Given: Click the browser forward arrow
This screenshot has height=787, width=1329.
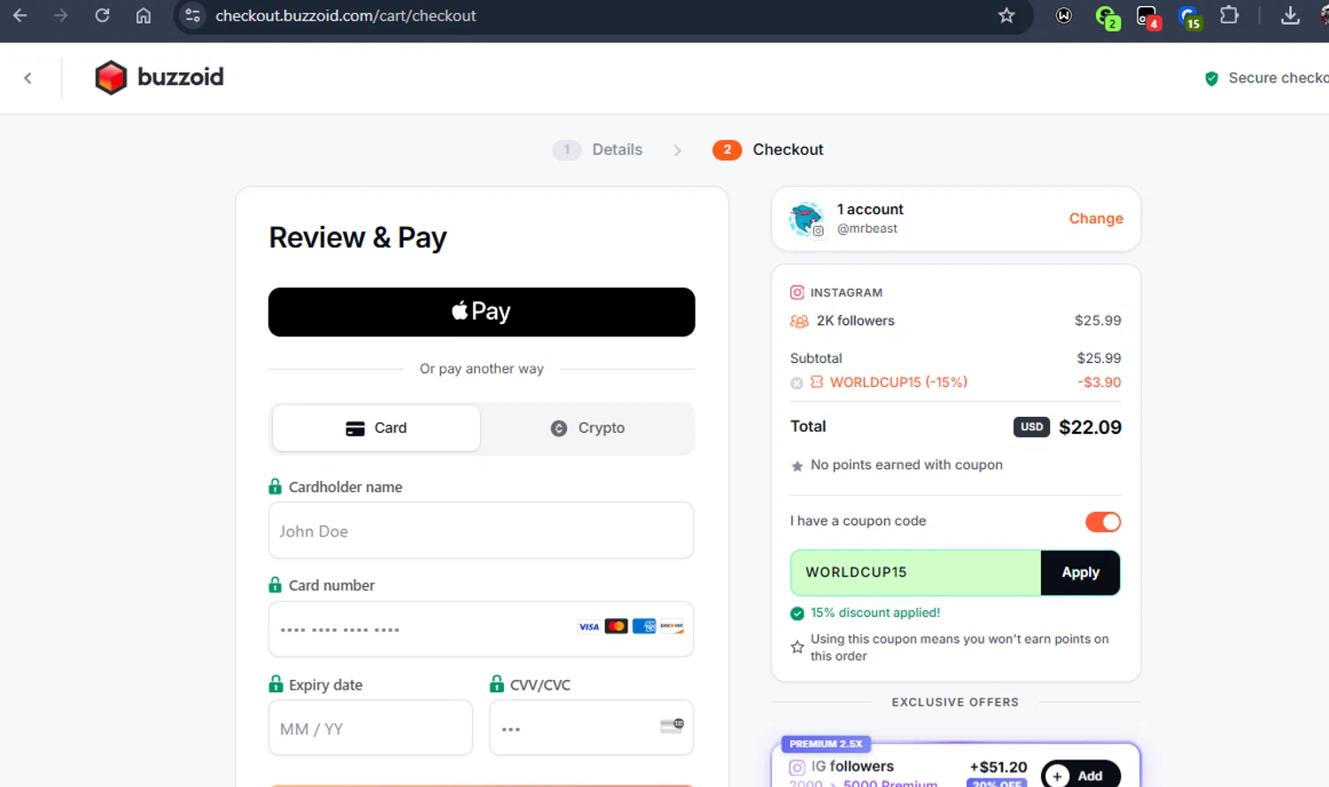Looking at the screenshot, I should (x=60, y=15).
